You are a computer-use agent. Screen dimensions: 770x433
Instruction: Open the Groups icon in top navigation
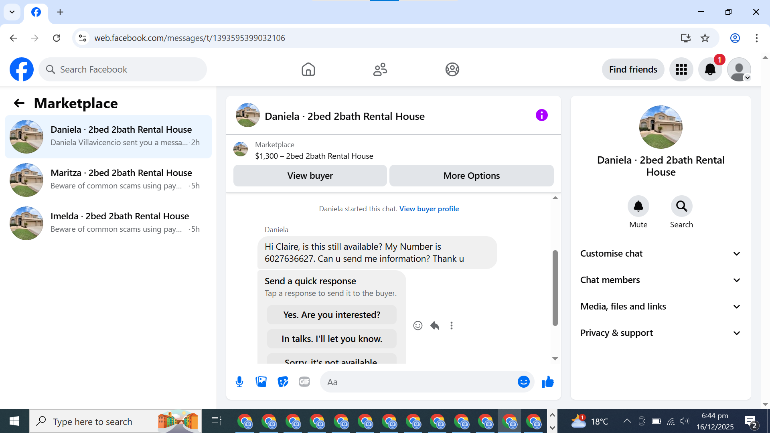coord(452,69)
